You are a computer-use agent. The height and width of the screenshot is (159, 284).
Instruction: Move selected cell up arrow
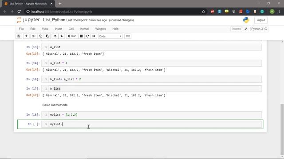click(55, 36)
